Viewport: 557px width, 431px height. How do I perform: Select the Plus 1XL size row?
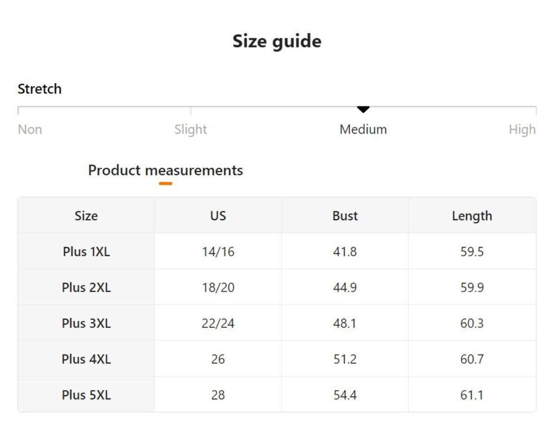coord(86,252)
